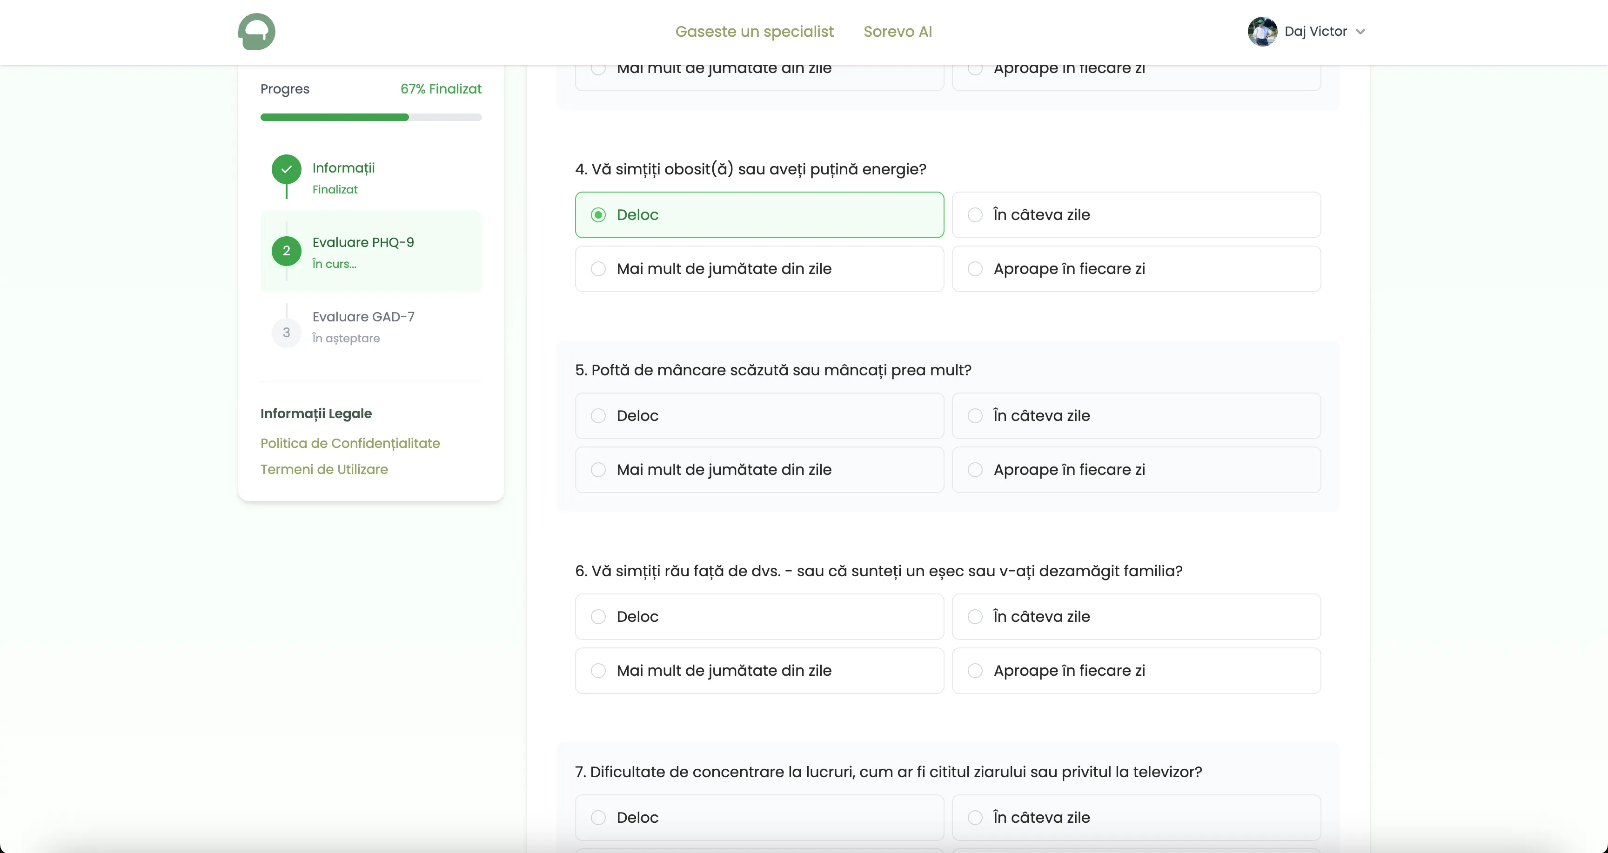Screen dimensions: 1608x853
Task: Click the step 2 circle icon
Action: click(286, 251)
